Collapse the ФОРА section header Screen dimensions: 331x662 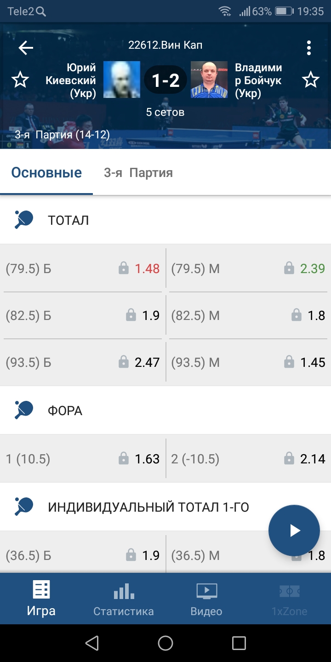(x=165, y=411)
